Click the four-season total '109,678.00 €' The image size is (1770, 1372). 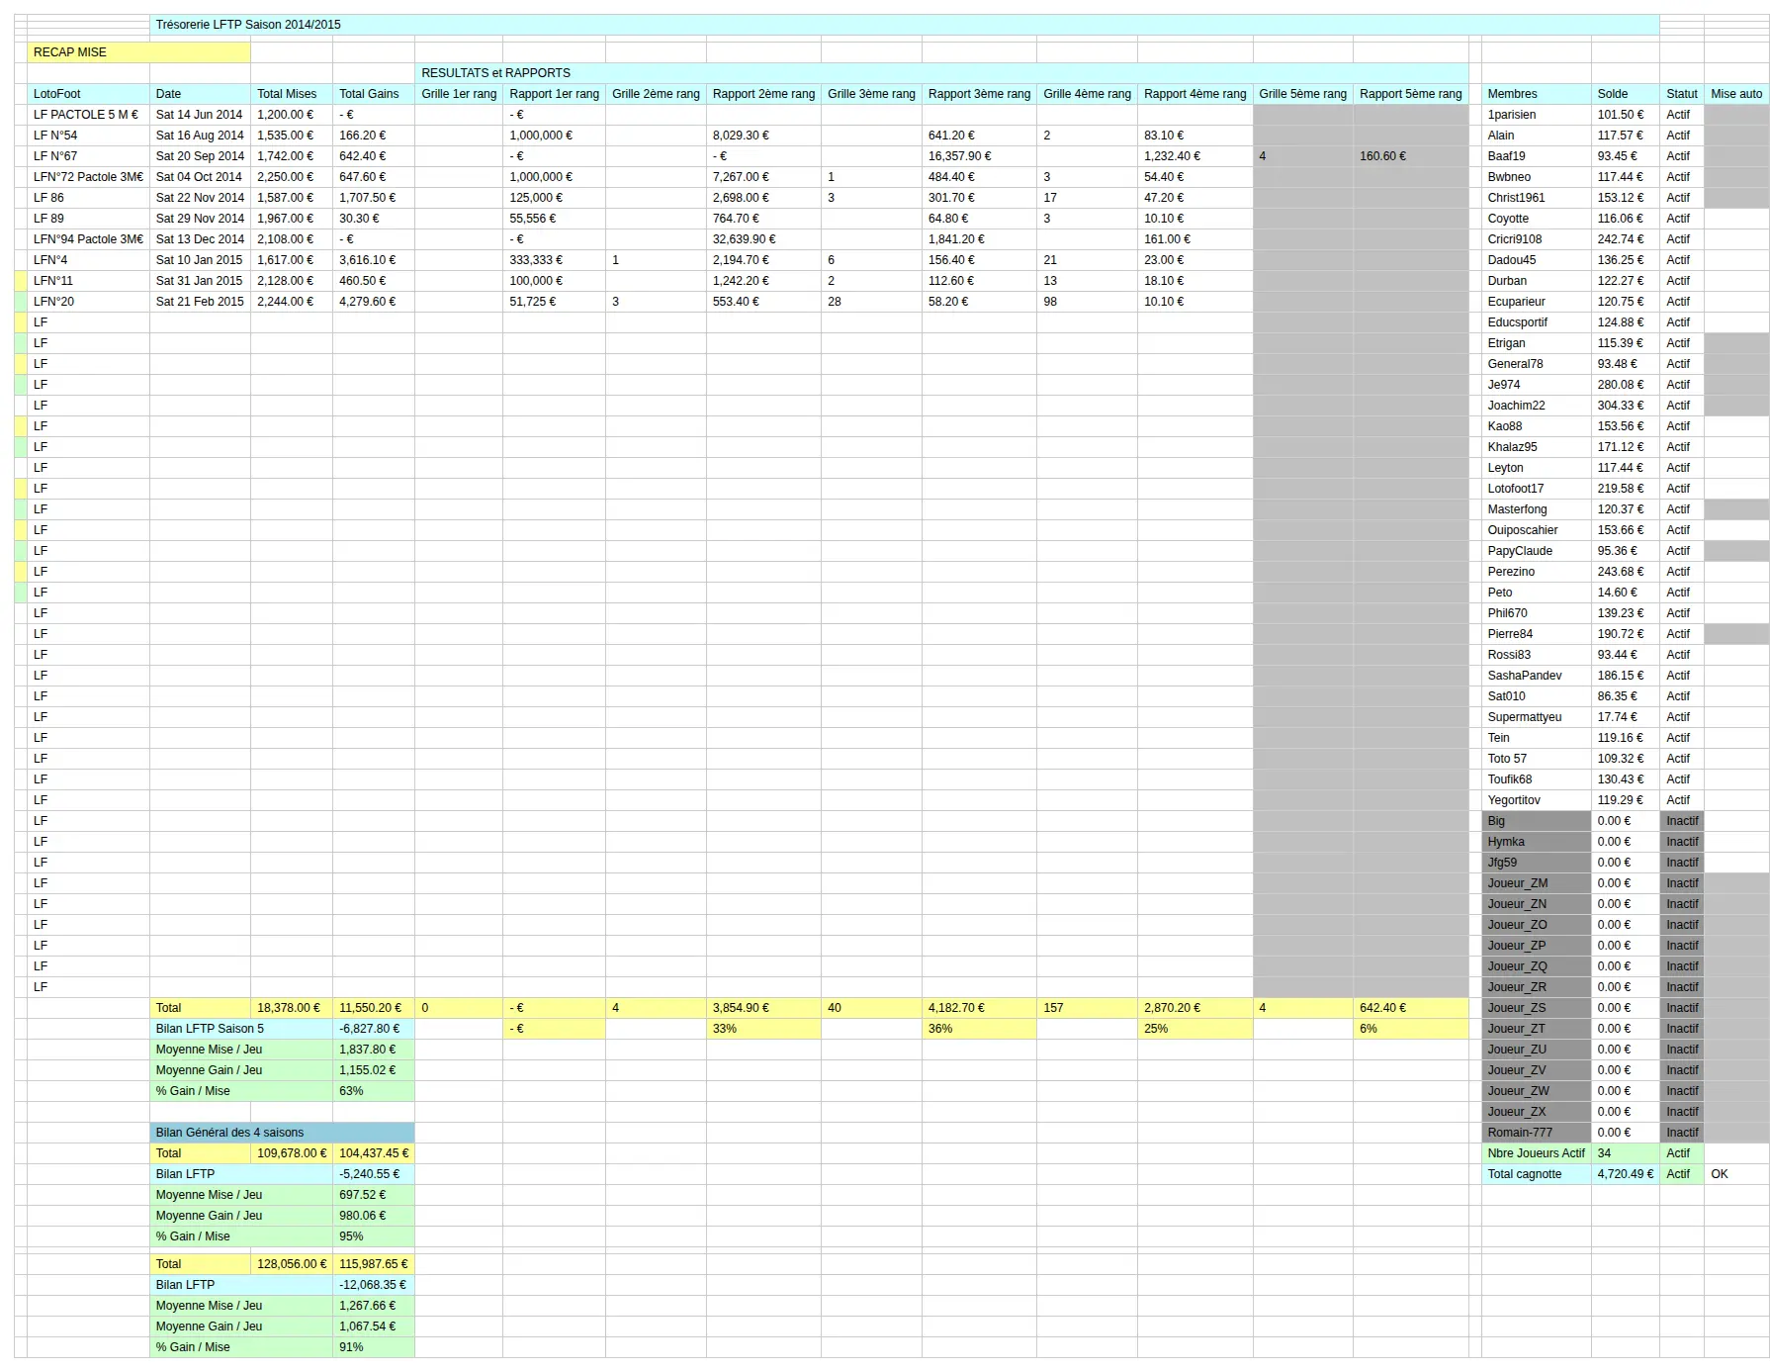tap(292, 1153)
